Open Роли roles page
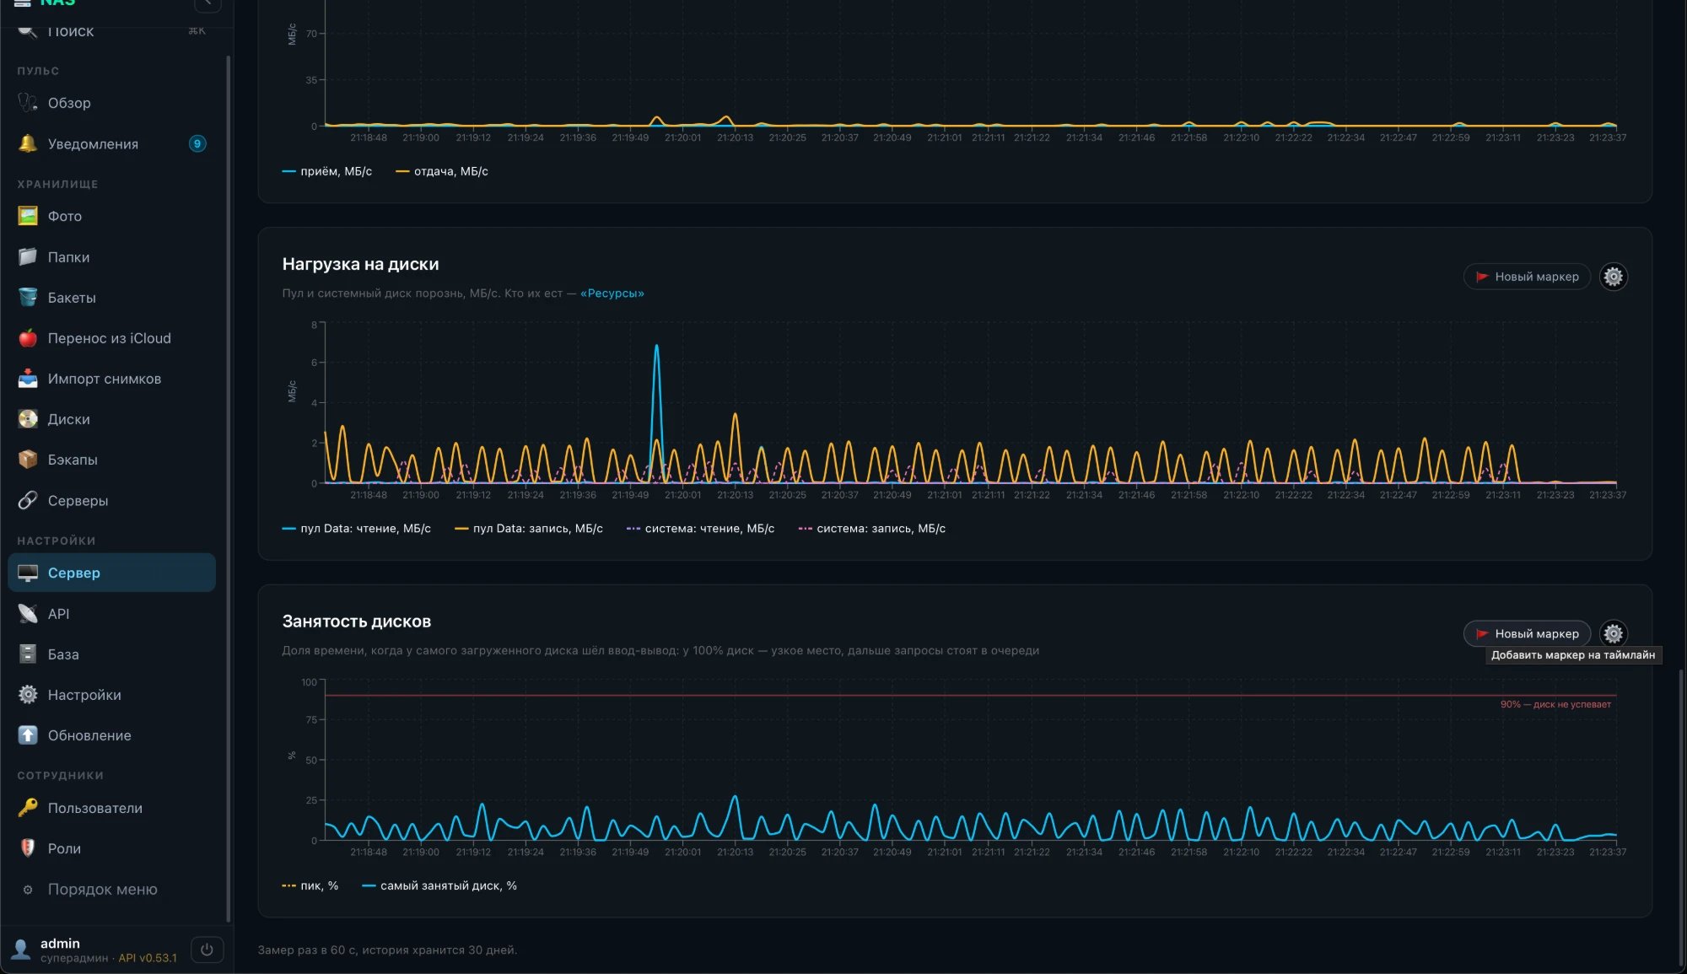Viewport: 1687px width, 974px height. pos(111,848)
